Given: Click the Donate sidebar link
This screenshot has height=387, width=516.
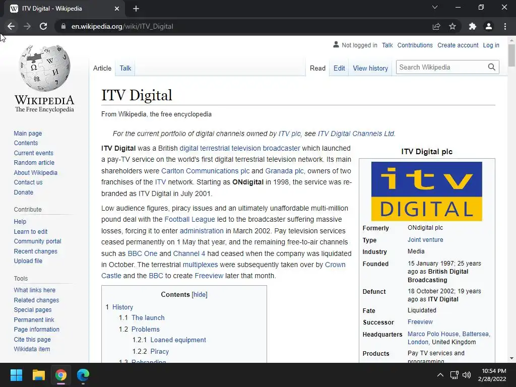Looking at the screenshot, I should [23, 192].
